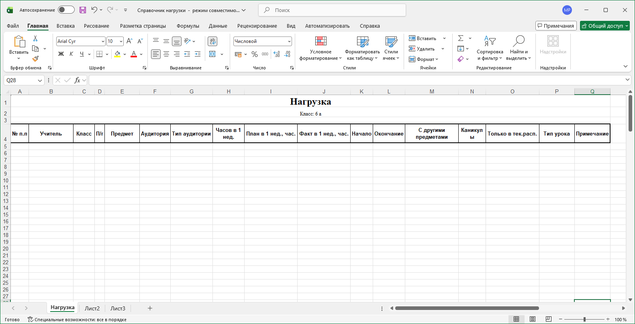This screenshot has height=324, width=635.
Task: Switch to the Формулы ribbon tab
Action: pyautogui.click(x=188, y=26)
